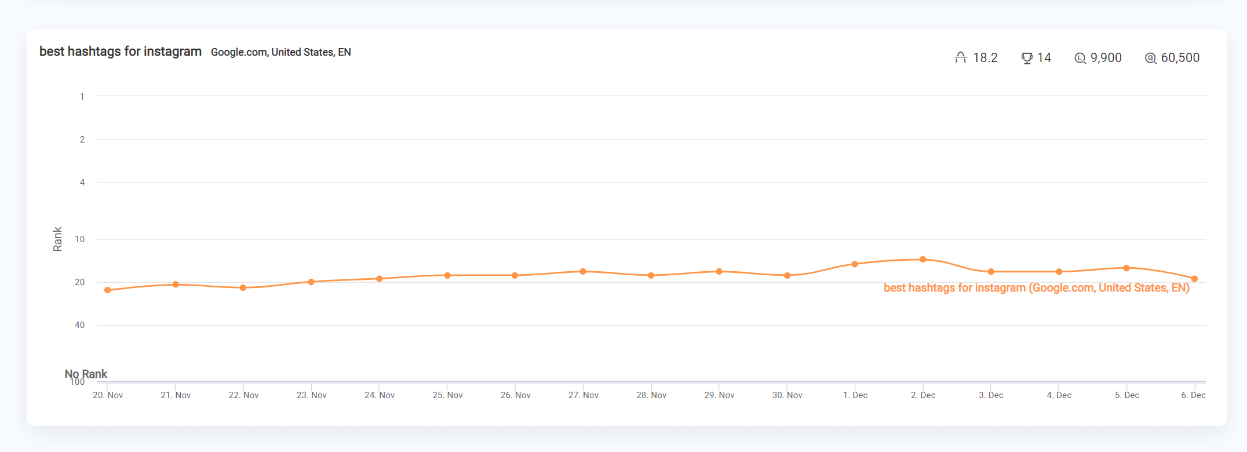Select the chart data point for 30. Nov

[787, 275]
